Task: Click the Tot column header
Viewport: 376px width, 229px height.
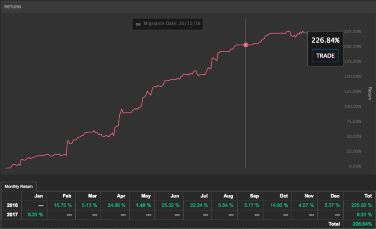Action: [368, 196]
